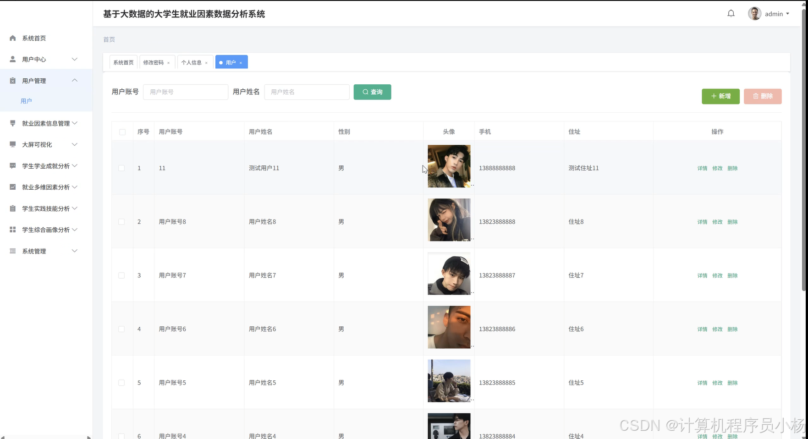Expand the 系统管理 menu
808x439 pixels.
[x=75, y=251]
